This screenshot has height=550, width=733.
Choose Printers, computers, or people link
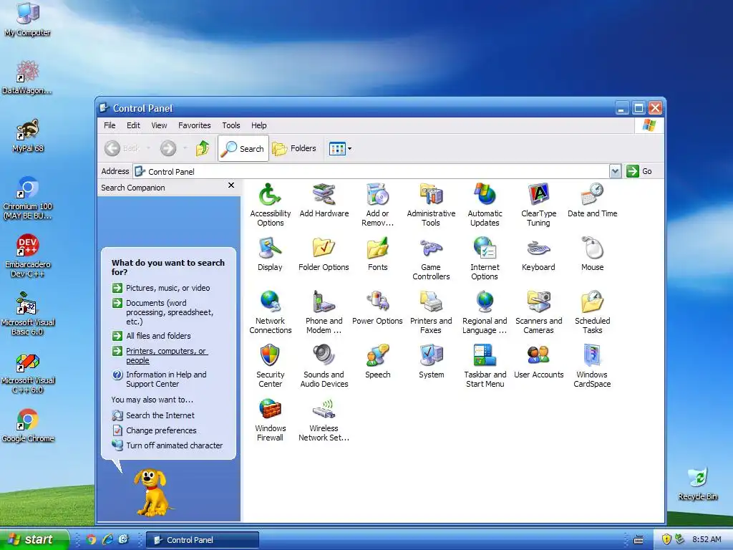(160, 355)
